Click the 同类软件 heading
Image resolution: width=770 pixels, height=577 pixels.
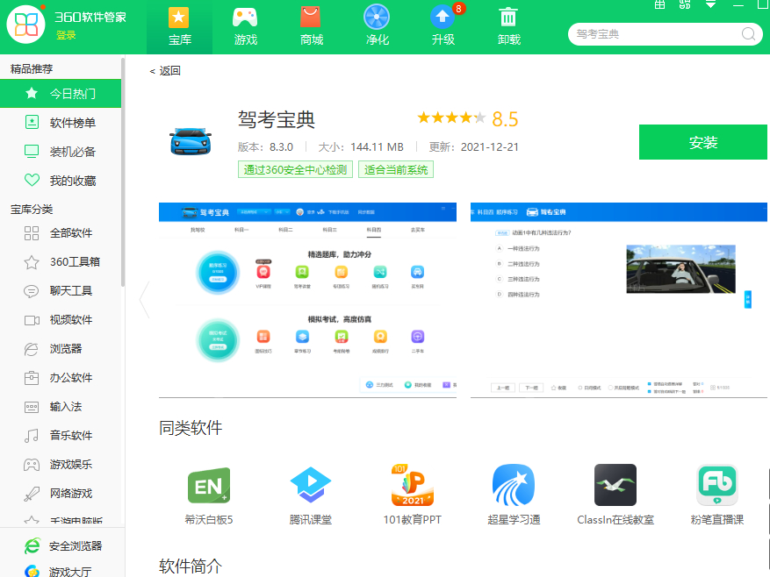point(191,428)
